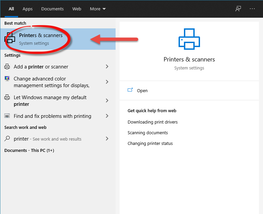Open the three-dot options menu
Image resolution: width=263 pixels, height=214 pixels.
(x=252, y=9)
